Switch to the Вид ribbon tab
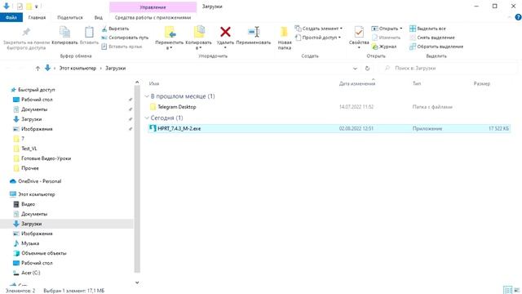Viewport: 522px width, 294px height. [98, 17]
